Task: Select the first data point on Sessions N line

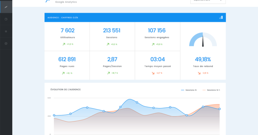Action: pyautogui.click(x=54, y=115)
